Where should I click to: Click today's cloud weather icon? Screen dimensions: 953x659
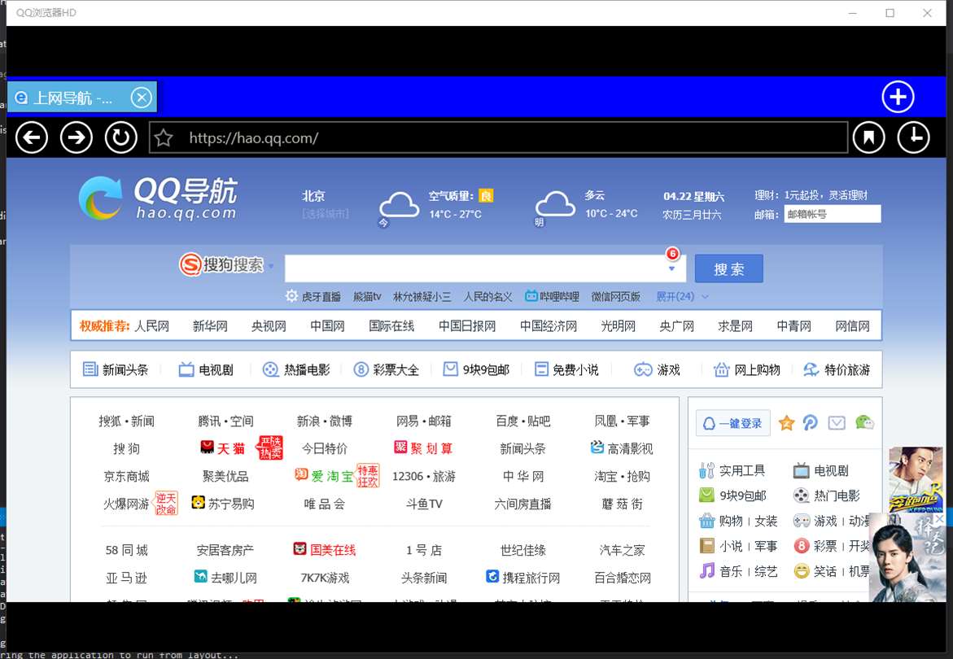(399, 207)
